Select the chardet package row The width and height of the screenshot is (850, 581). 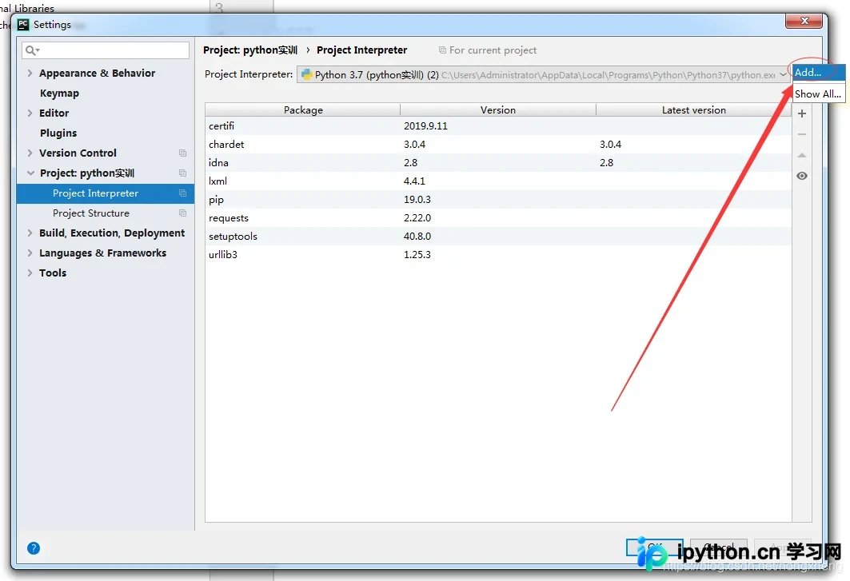pos(498,145)
